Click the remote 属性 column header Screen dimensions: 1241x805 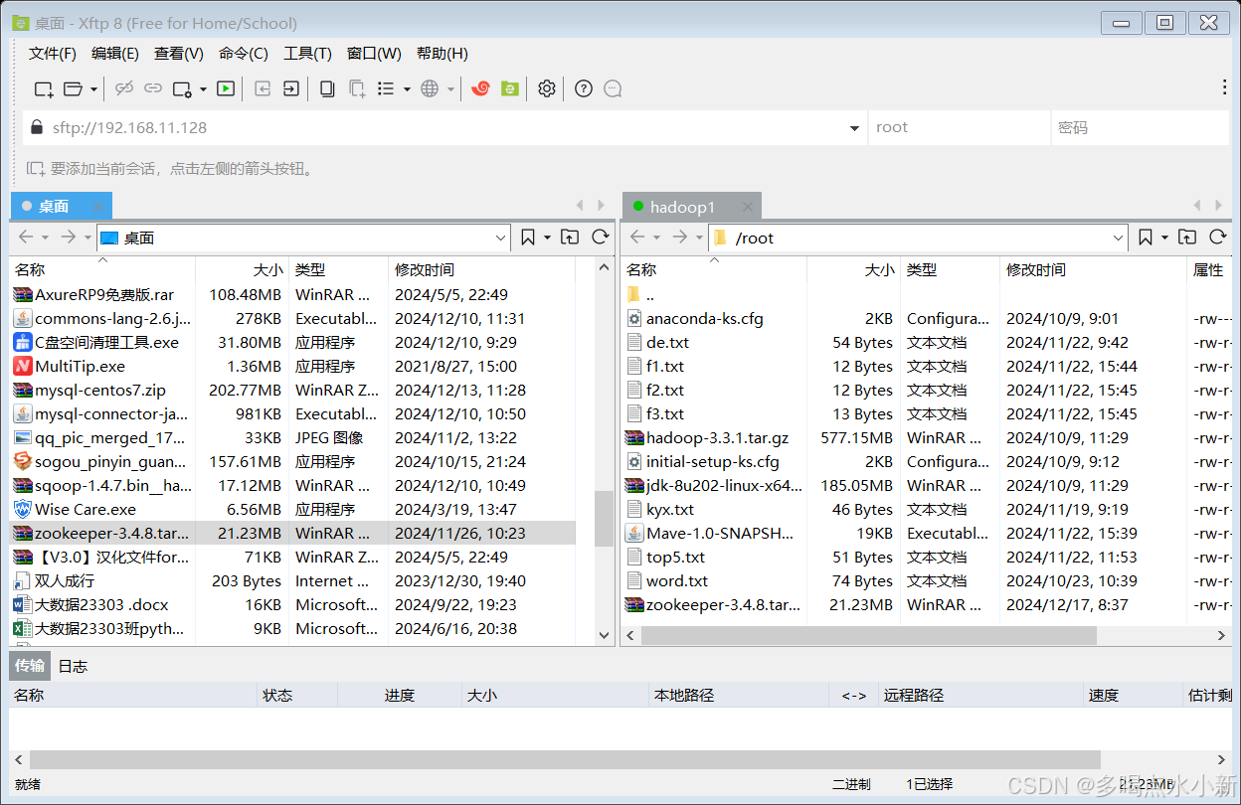tap(1209, 269)
